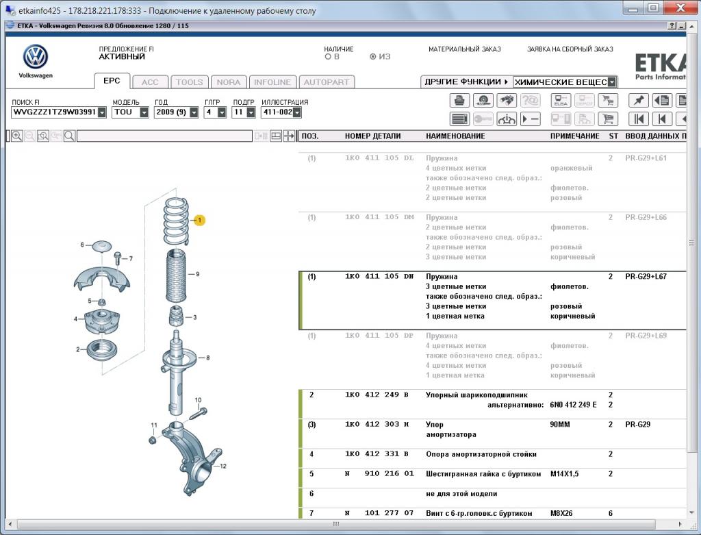The image size is (701, 535).
Task: Open the ПОДГР subgroup dropdown
Action: click(251, 112)
